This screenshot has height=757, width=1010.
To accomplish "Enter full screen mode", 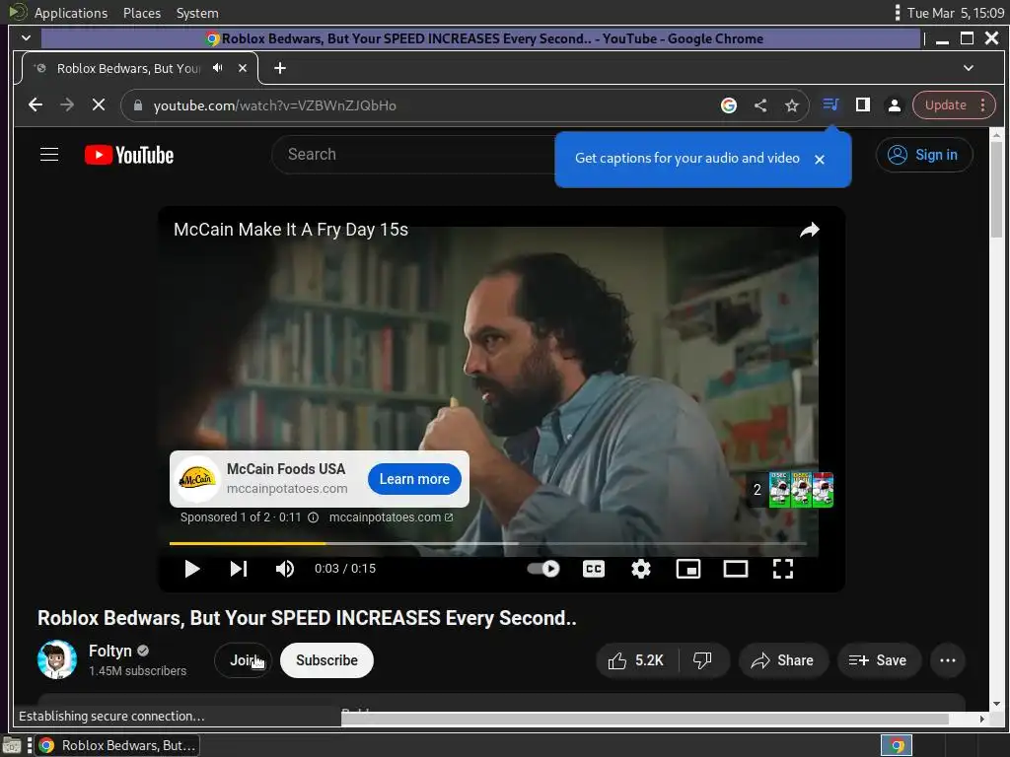I will click(x=782, y=569).
